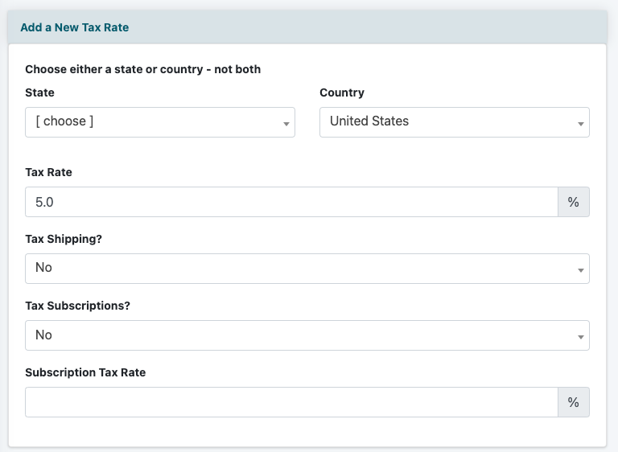618x452 pixels.
Task: Click the Country field label
Action: (x=342, y=92)
